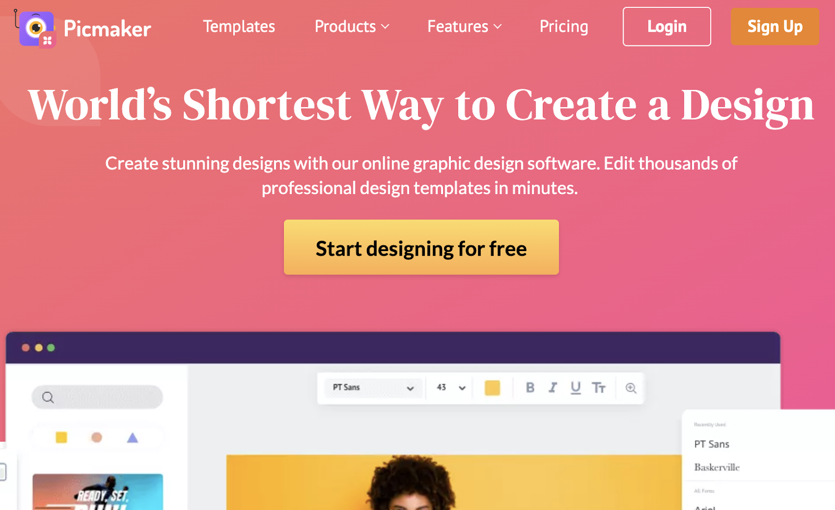Toggle the Bold formatting icon
This screenshot has width=835, height=510.
(x=530, y=387)
